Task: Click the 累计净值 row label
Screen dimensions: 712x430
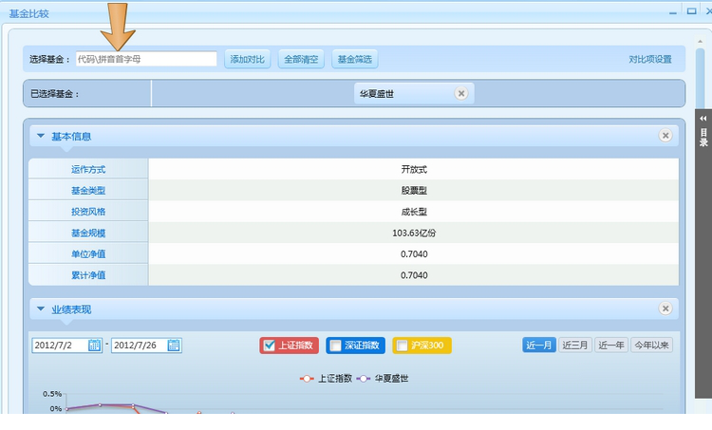Action: (88, 275)
